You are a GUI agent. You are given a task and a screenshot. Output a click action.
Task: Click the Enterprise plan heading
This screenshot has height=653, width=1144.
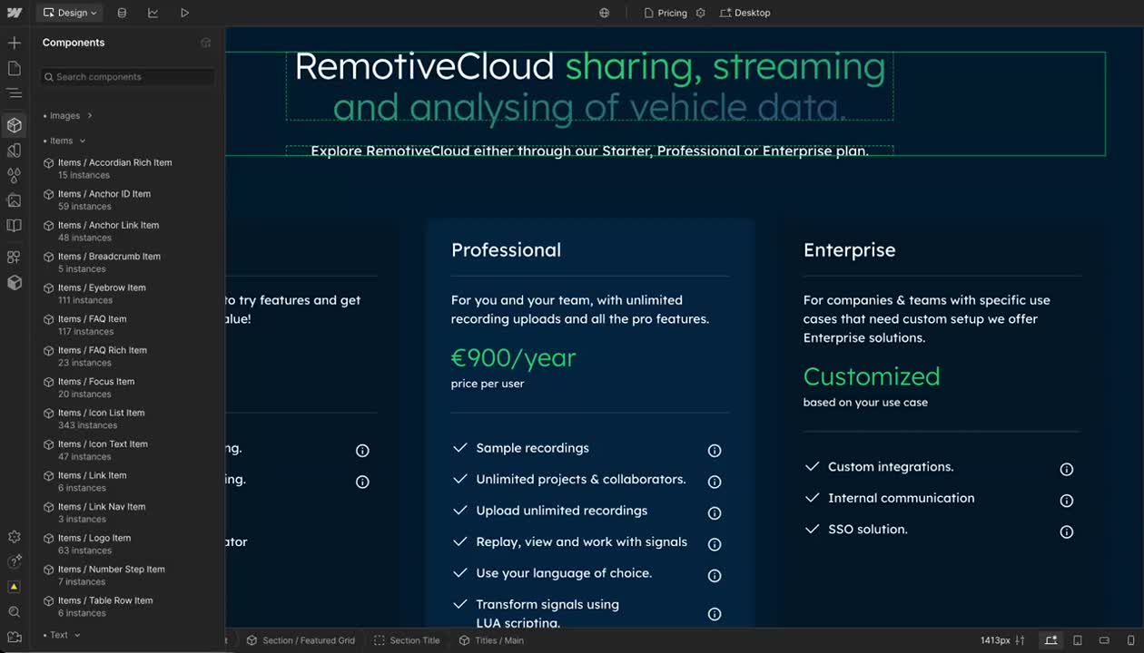click(849, 250)
